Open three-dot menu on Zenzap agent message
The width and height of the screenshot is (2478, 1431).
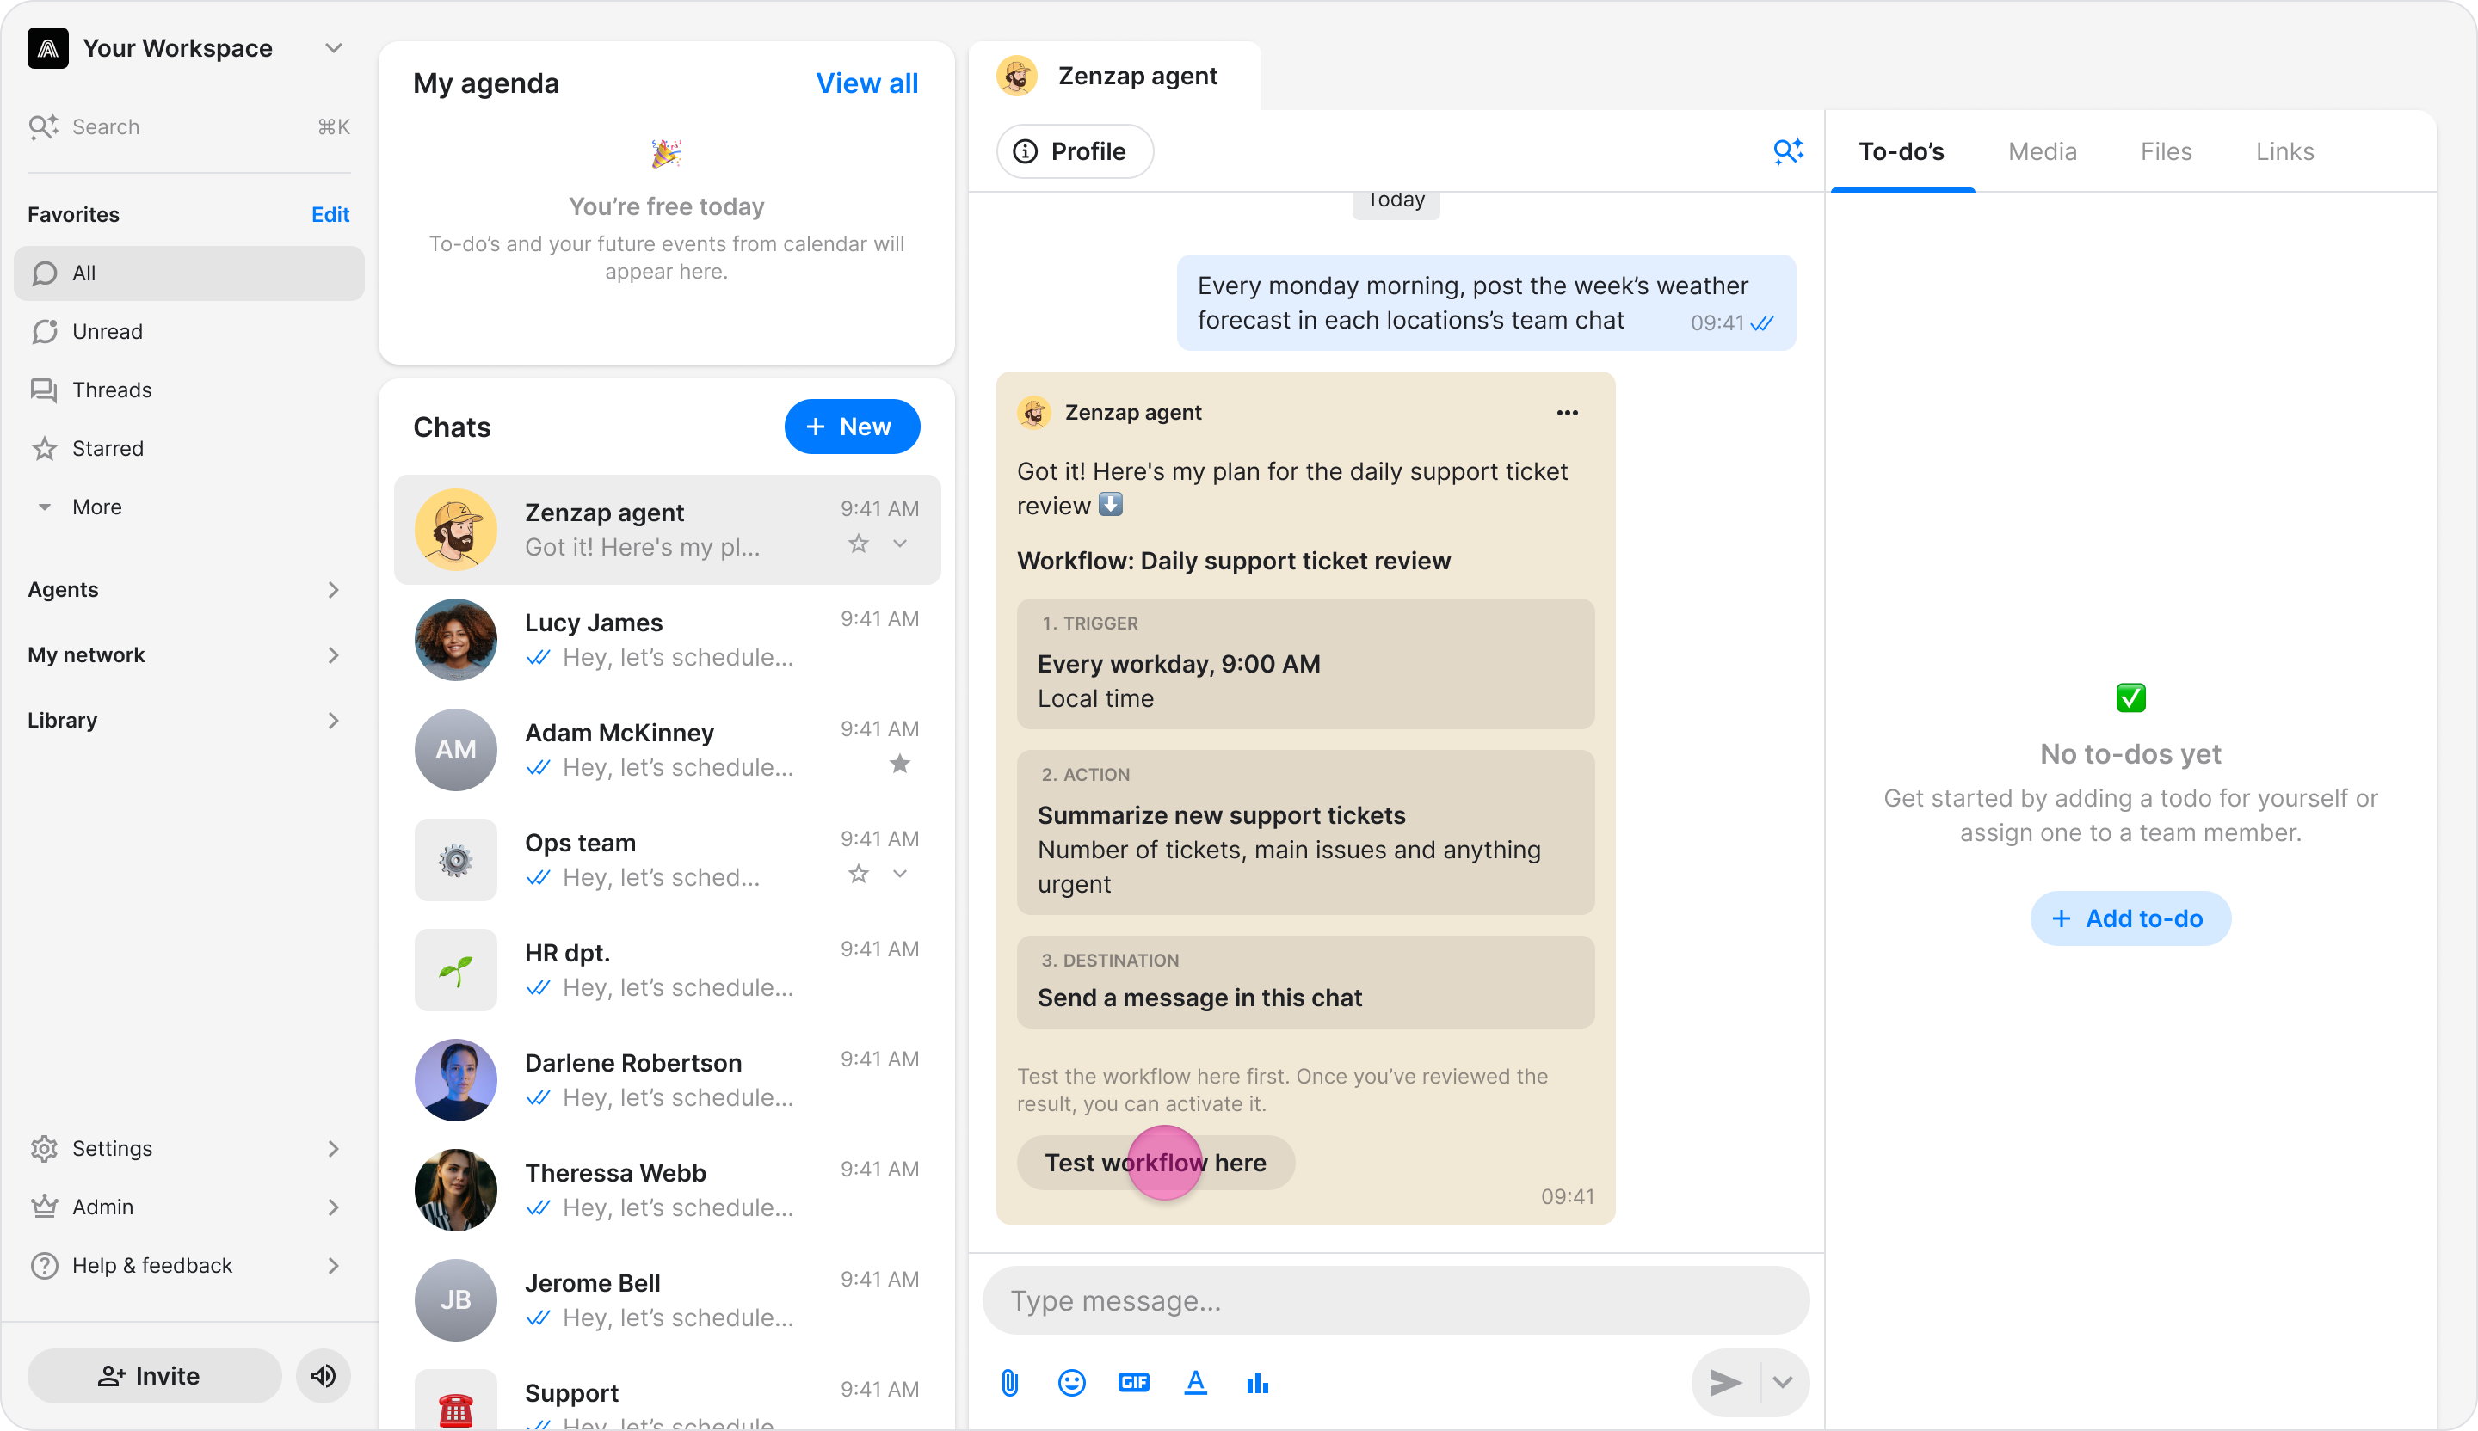1567,413
